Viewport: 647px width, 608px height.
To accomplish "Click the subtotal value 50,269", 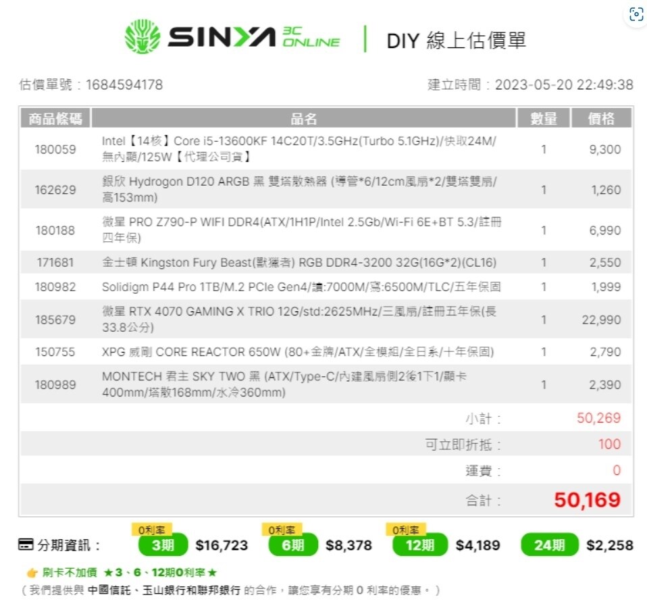I will pos(599,418).
